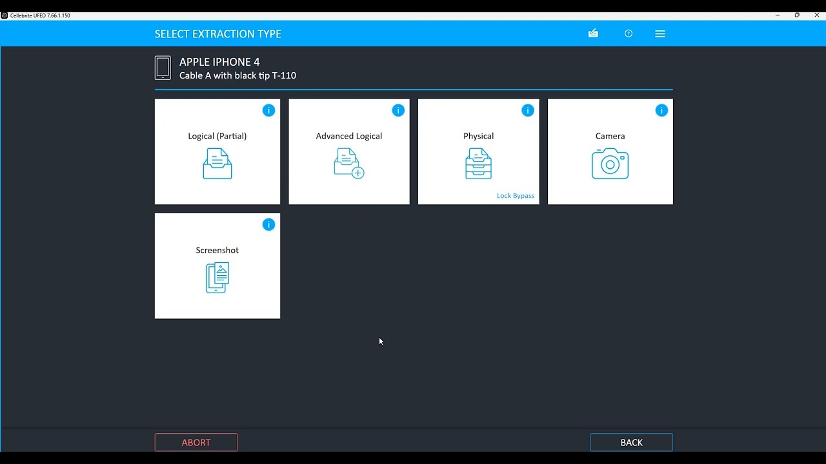Minimize the Cellebrite UFED window
826x464 pixels.
778,15
